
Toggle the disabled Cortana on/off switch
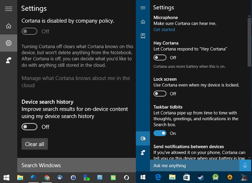coord(29,31)
